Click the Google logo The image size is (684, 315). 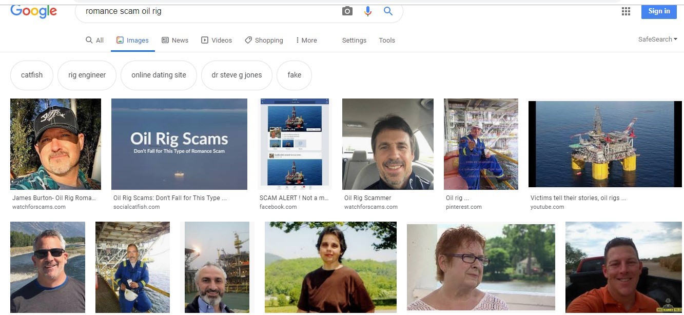(33, 11)
